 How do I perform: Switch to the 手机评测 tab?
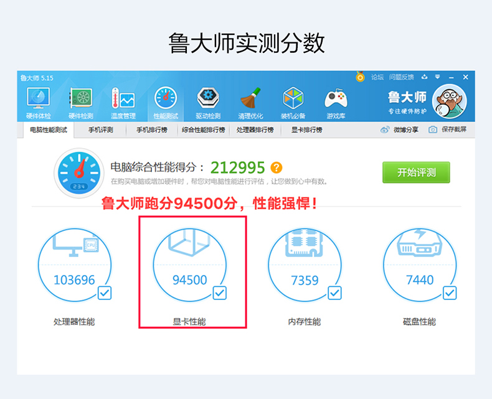pyautogui.click(x=100, y=130)
